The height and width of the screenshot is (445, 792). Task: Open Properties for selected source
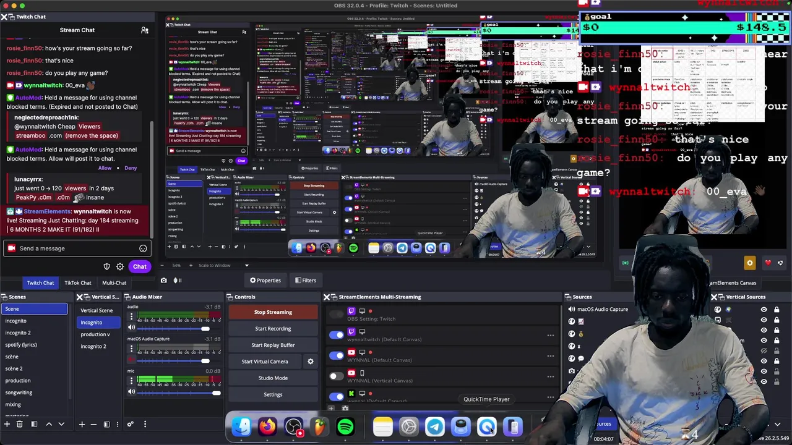tap(265, 280)
